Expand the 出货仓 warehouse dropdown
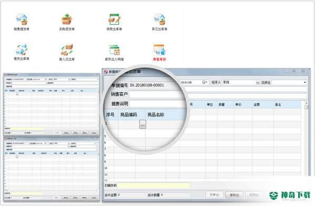The image size is (316, 207). [x=305, y=82]
